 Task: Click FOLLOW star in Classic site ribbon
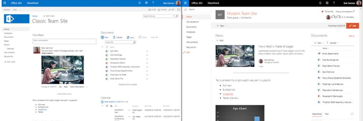click(159, 10)
